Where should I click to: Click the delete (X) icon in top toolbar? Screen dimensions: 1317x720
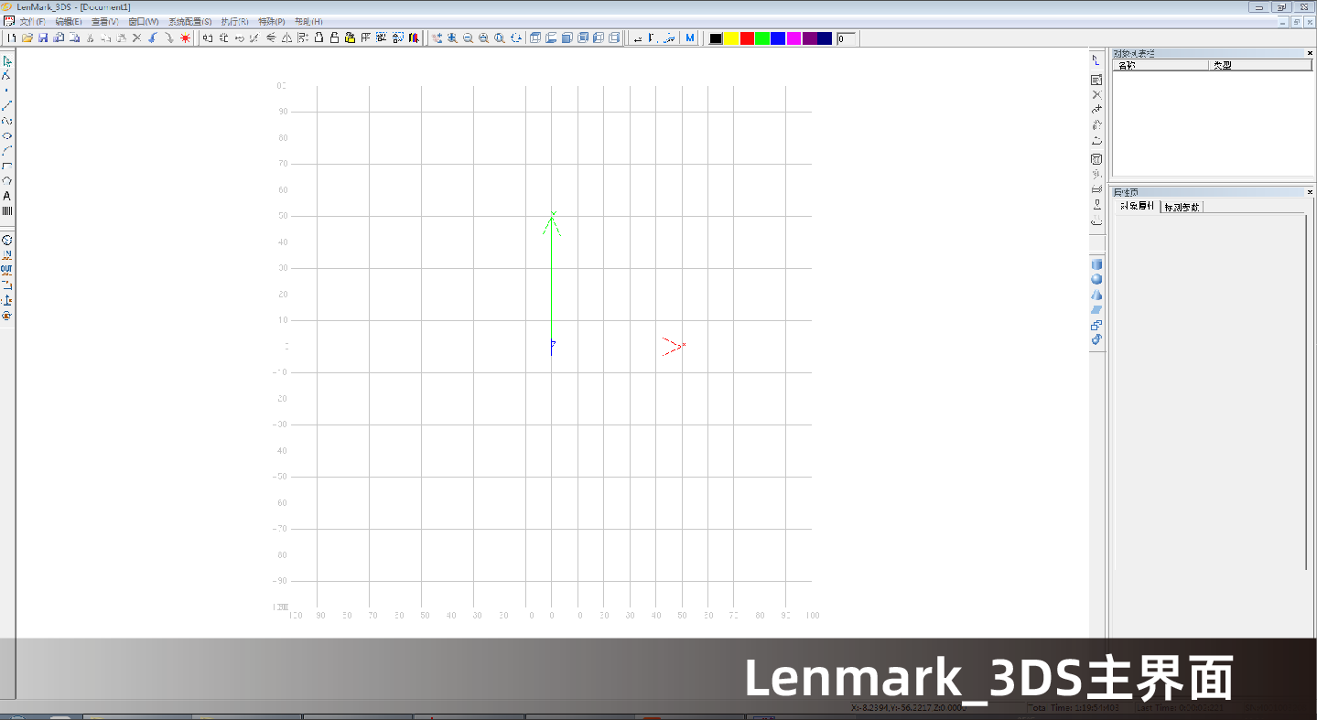pos(136,38)
